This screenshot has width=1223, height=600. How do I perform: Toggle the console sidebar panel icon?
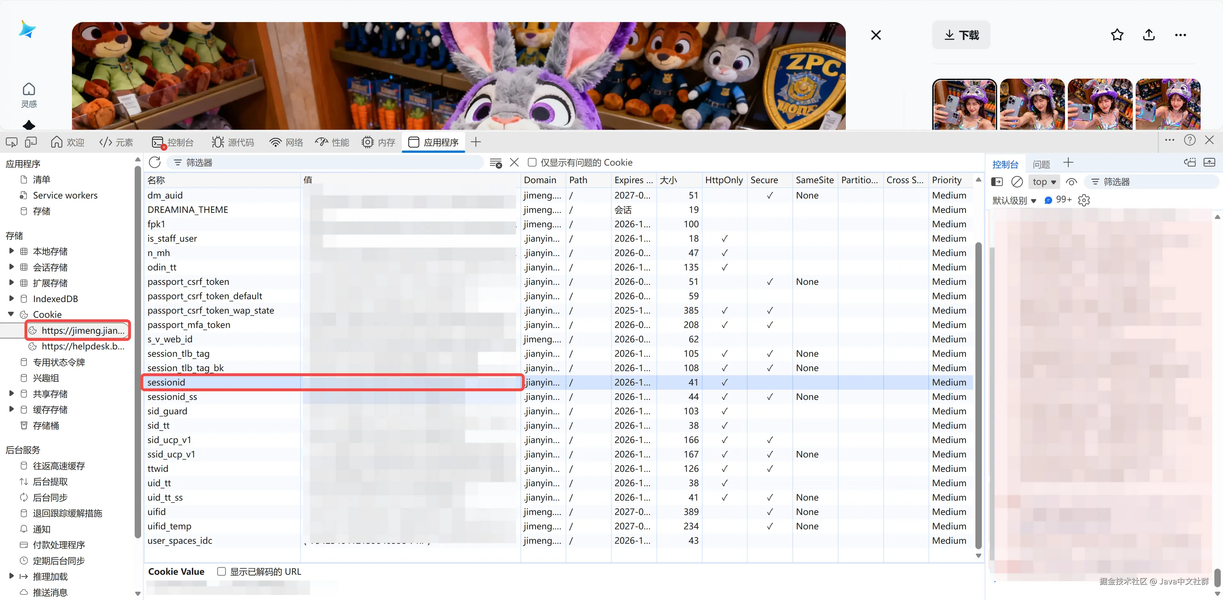(997, 182)
